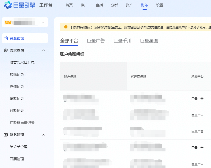The image size is (211, 168).
Task: Click the 防诈特别提示 notice text
Action: 140,27
